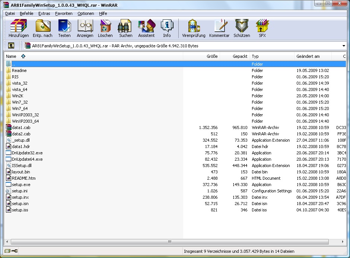
Task: Click the horizontal scrollbar right arrow
Action: 343,242
